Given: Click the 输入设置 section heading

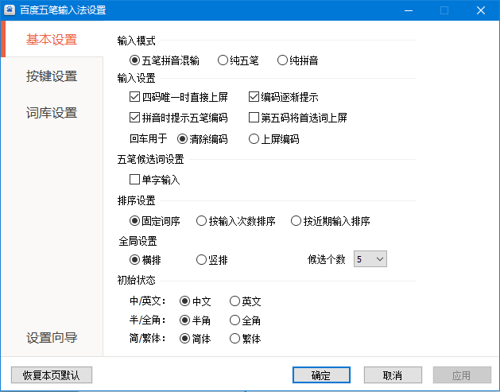Looking at the screenshot, I should pos(137,78).
